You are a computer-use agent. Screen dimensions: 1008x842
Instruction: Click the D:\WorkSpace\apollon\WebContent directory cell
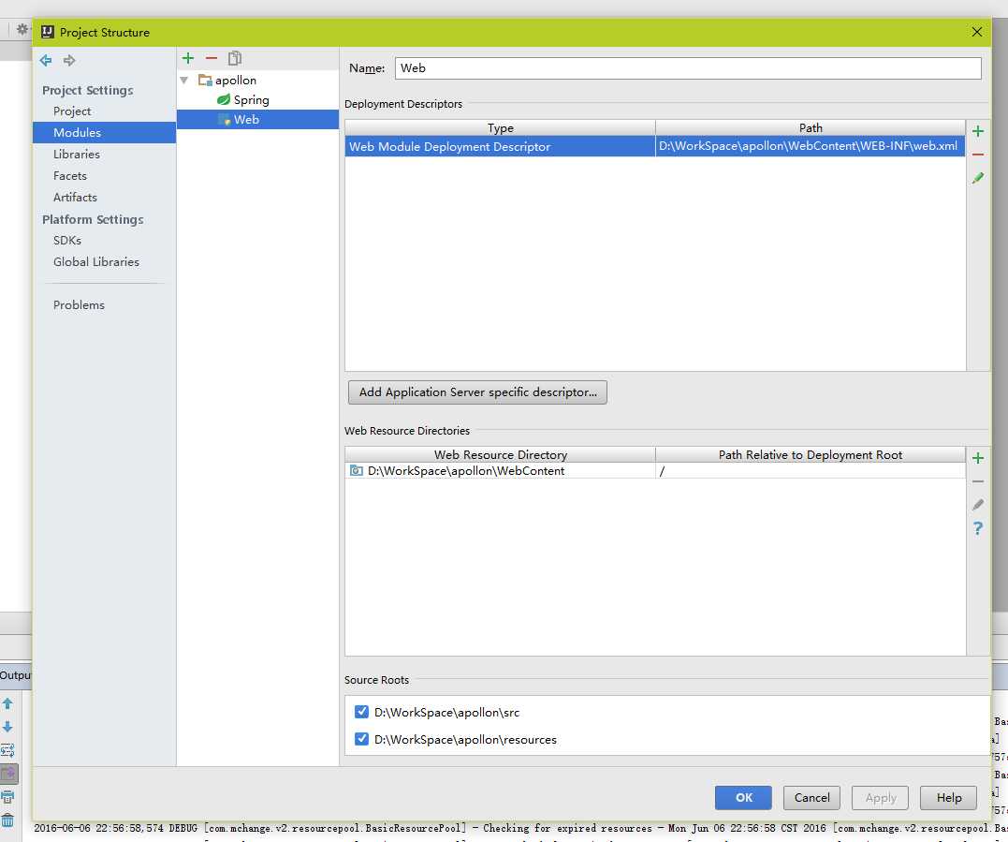500,471
